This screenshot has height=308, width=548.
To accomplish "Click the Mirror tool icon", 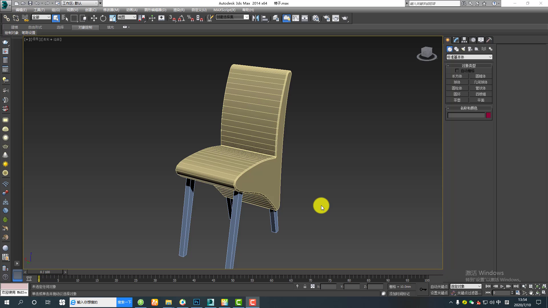I will pos(255,18).
